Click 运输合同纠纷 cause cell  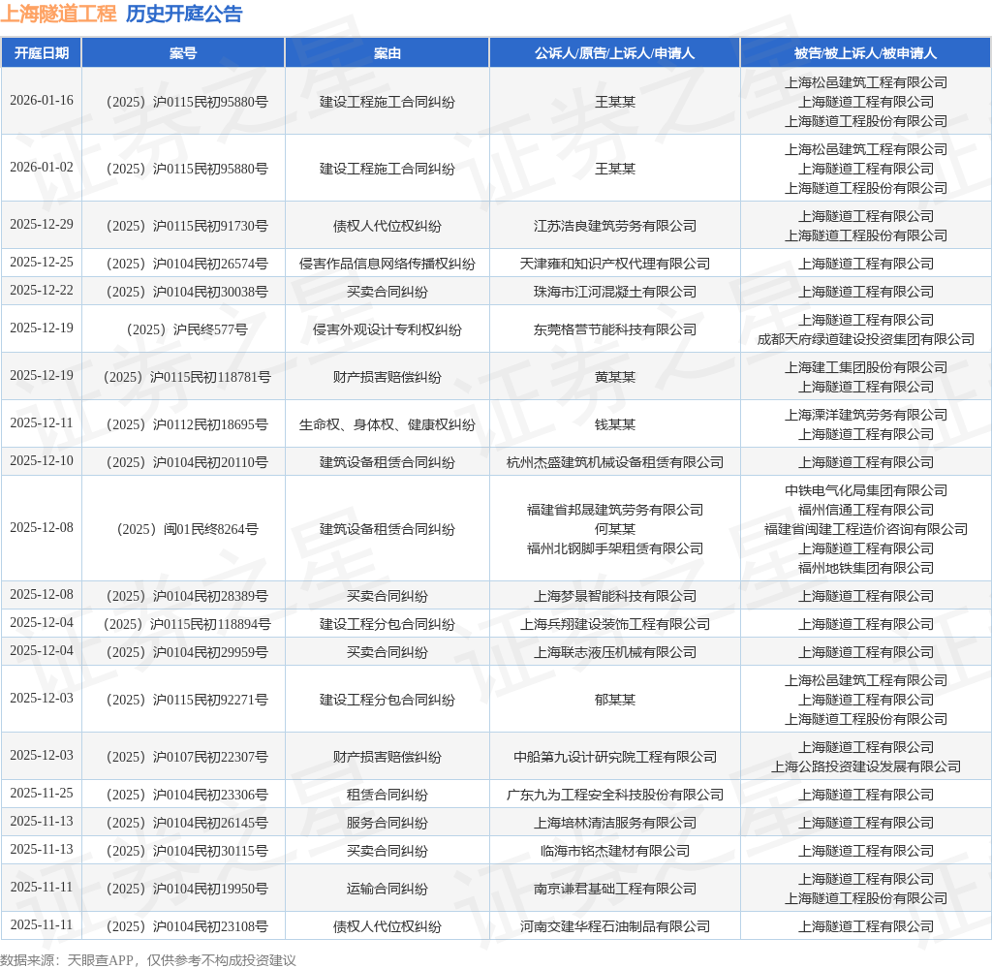[x=387, y=889]
